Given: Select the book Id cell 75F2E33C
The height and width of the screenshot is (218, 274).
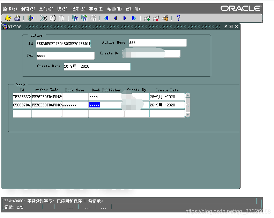Looking at the screenshot, I should [22, 97].
